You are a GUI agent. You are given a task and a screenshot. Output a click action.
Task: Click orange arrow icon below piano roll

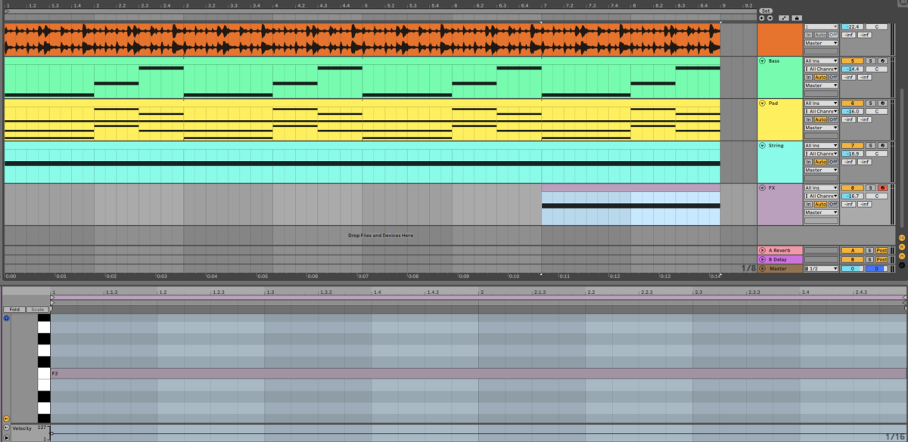click(6, 419)
